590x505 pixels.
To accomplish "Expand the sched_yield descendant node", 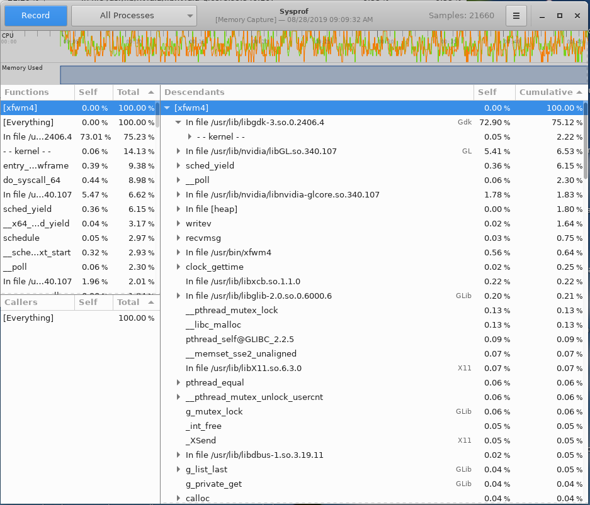I will (179, 166).
